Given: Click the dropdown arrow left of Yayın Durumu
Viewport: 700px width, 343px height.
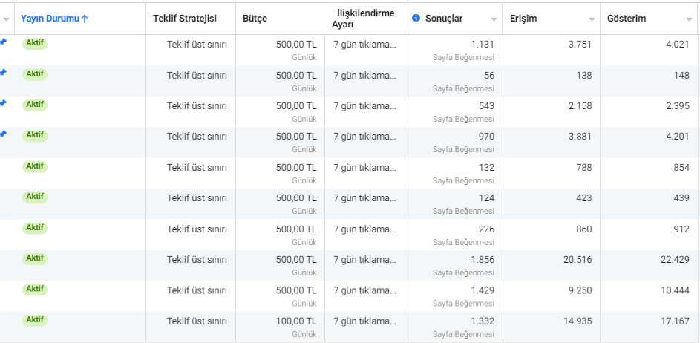Looking at the screenshot, I should point(6,19).
